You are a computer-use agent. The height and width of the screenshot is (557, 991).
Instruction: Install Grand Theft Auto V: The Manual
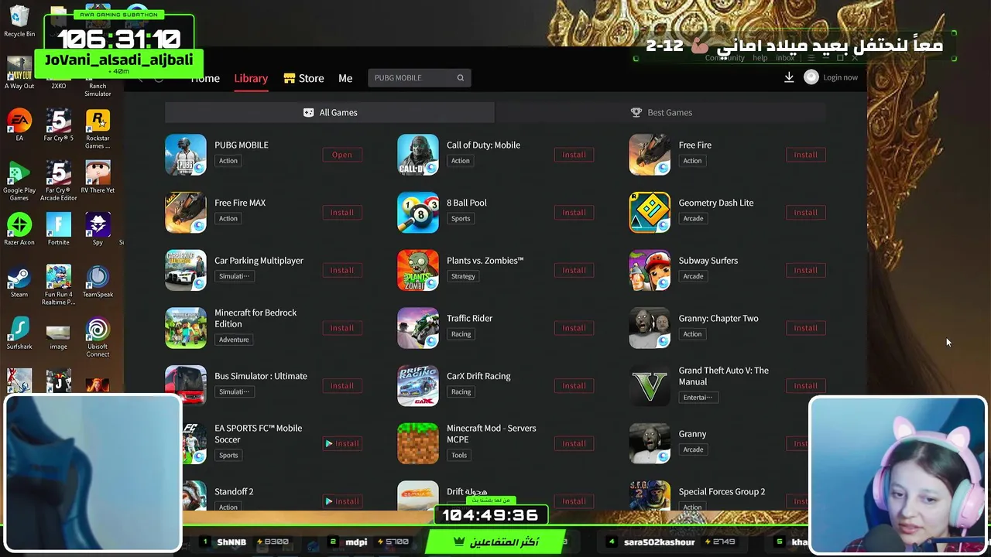click(805, 385)
